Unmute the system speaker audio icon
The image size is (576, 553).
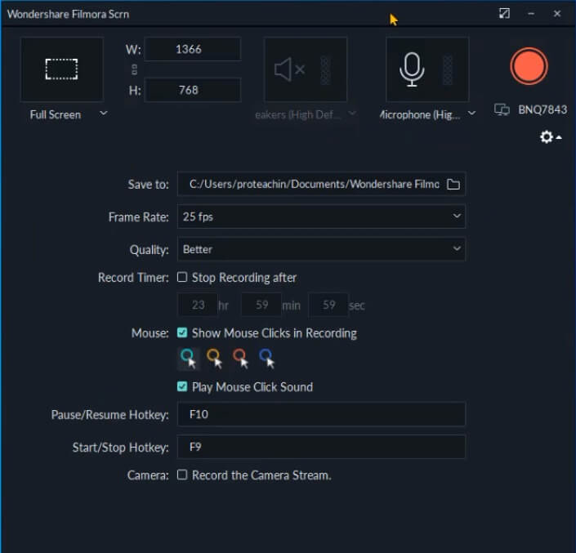290,69
